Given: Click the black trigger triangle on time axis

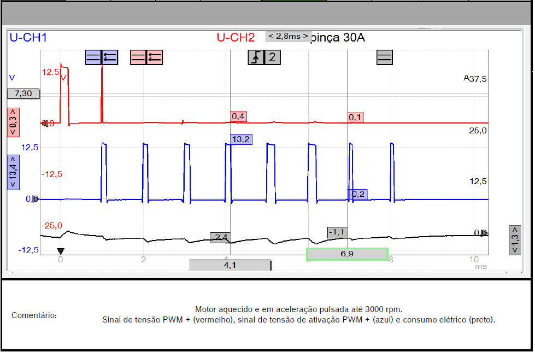Looking at the screenshot, I should [61, 251].
